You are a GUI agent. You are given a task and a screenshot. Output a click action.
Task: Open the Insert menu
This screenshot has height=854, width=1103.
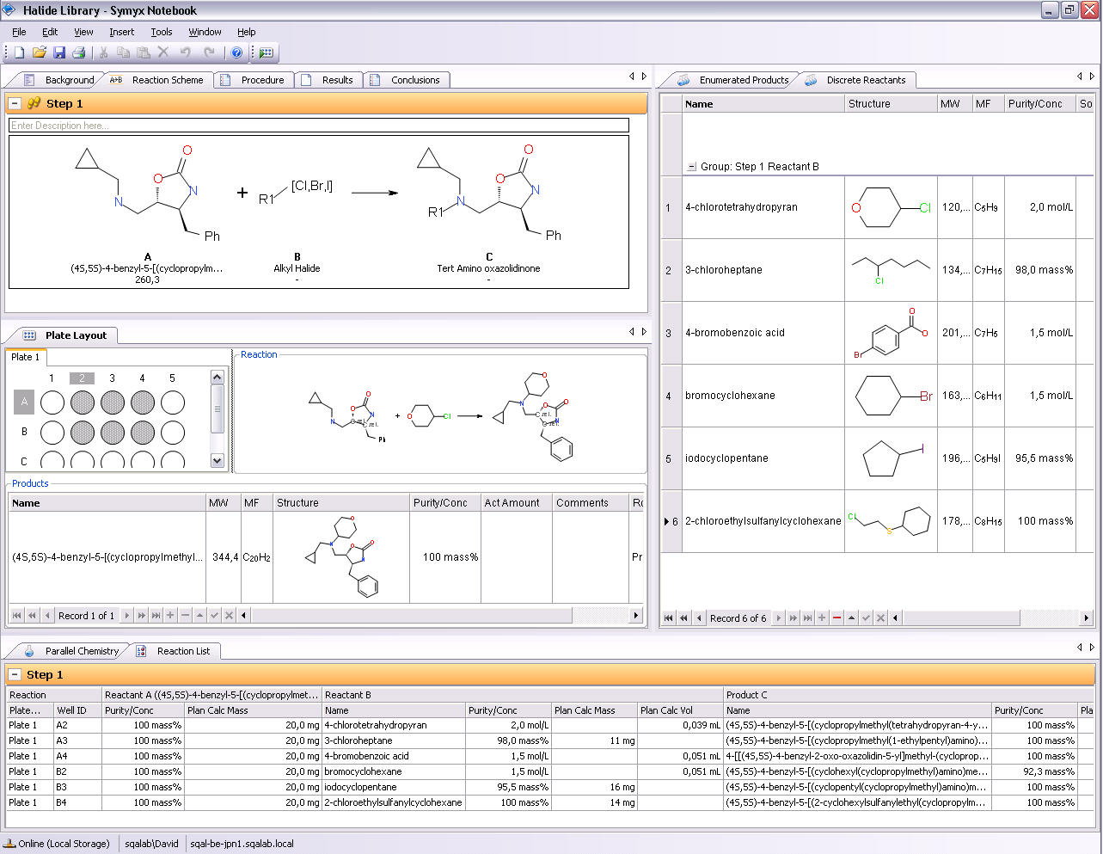pos(121,32)
